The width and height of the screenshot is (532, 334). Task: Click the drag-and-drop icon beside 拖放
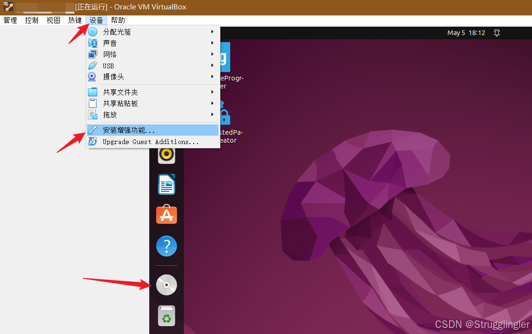coord(93,115)
